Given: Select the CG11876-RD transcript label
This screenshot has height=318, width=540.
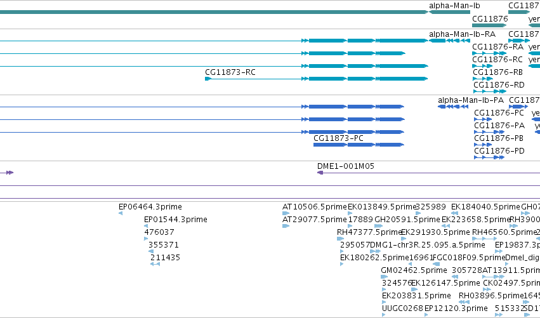Looking at the screenshot, I should click(x=499, y=85).
